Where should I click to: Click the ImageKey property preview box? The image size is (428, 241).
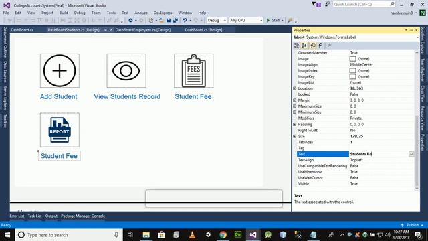[352, 76]
